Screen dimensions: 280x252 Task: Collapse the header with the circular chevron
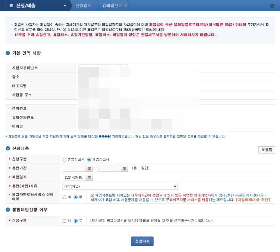coord(272,6)
